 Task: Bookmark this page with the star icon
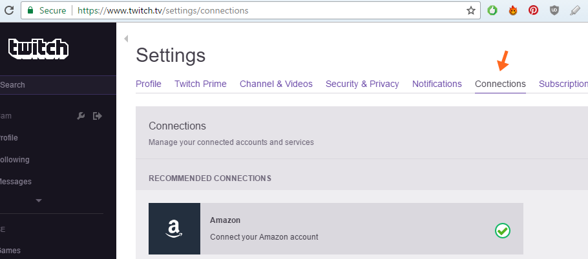(471, 10)
